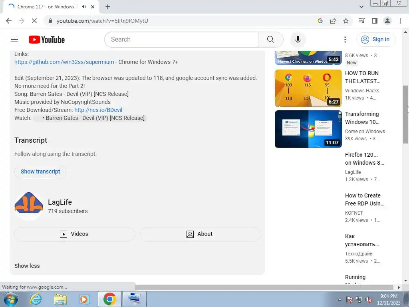Screen dimensions: 409x307
Task: Show hidden system tray icons arrow
Action: pos(340,299)
